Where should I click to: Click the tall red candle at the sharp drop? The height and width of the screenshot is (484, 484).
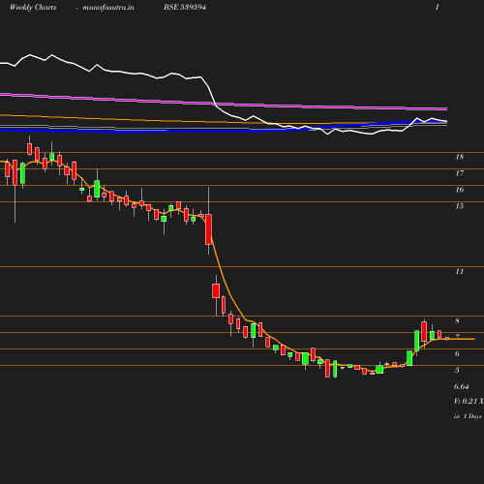(x=208, y=229)
